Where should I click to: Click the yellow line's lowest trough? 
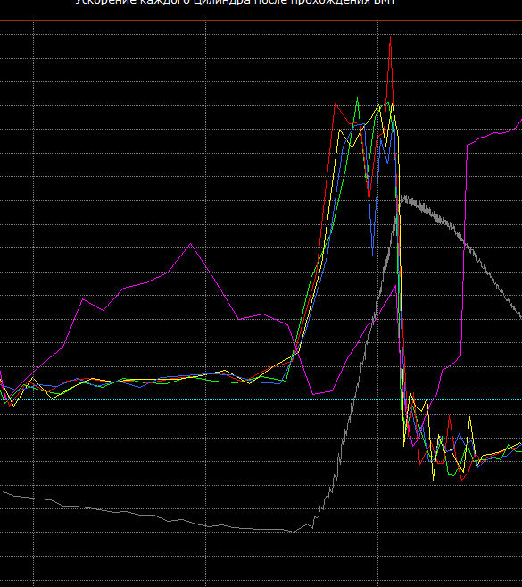pyautogui.click(x=434, y=478)
